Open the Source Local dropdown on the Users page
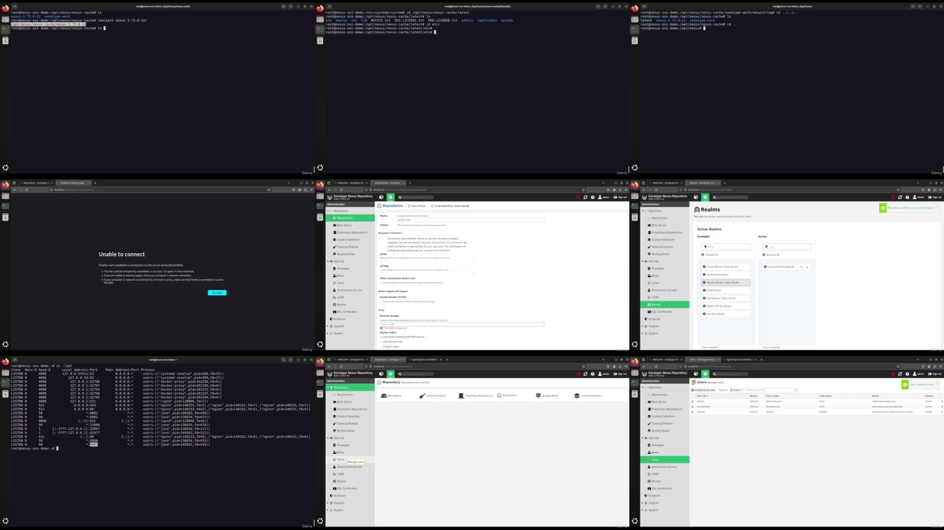944x530 pixels. tap(737, 390)
